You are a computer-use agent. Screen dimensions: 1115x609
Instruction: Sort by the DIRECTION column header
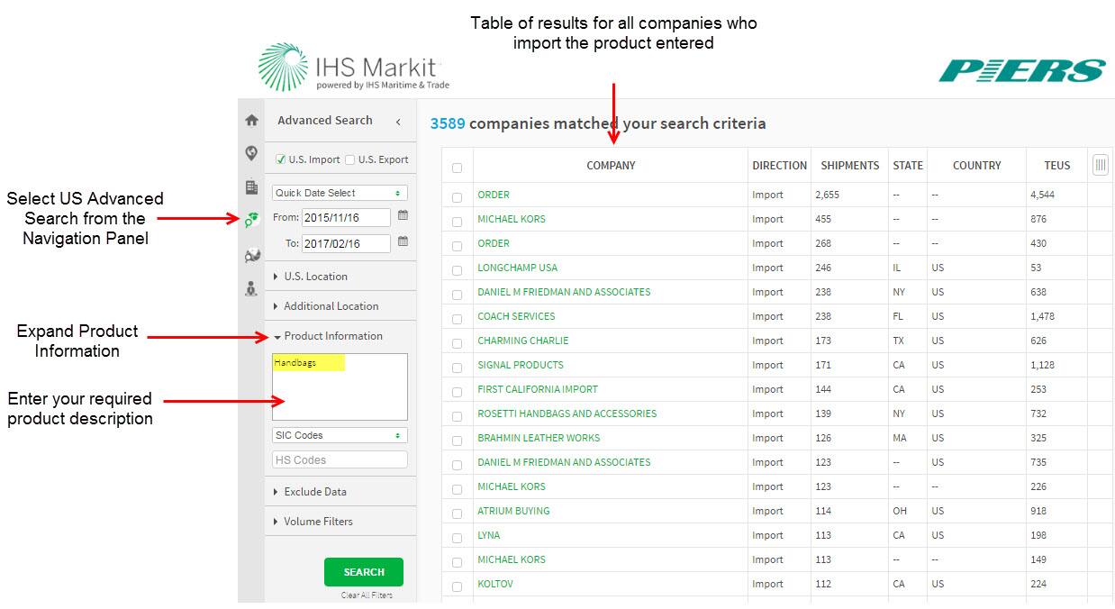(x=779, y=166)
